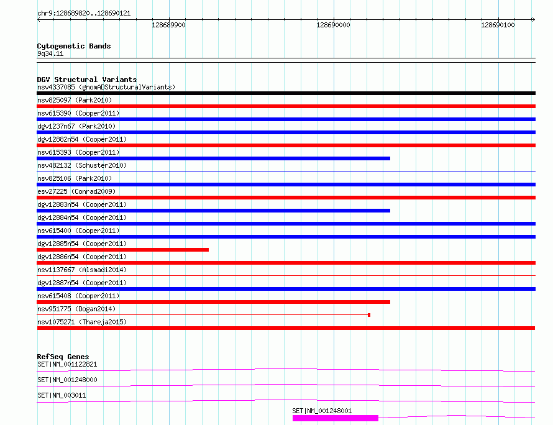Click the red end marker of nsv951775
Image resolution: width=553 pixels, height=425 pixels.
pos(369,315)
